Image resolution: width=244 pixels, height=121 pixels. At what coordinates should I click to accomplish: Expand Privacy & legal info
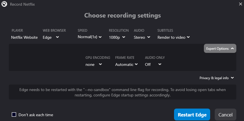[x=217, y=78]
